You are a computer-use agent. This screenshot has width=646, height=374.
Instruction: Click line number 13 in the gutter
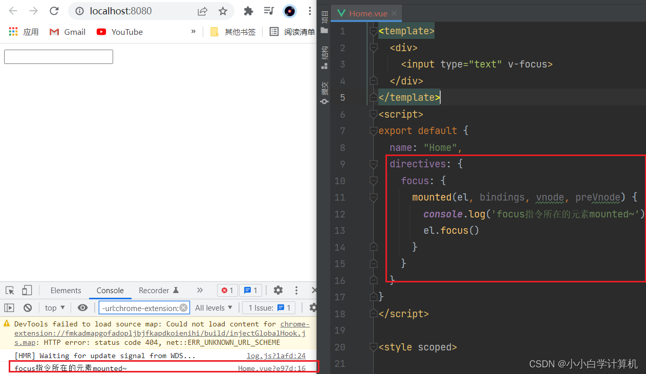tap(340, 231)
